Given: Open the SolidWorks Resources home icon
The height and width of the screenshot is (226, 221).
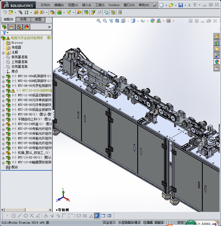Looking at the screenshot, I should coord(217,36).
